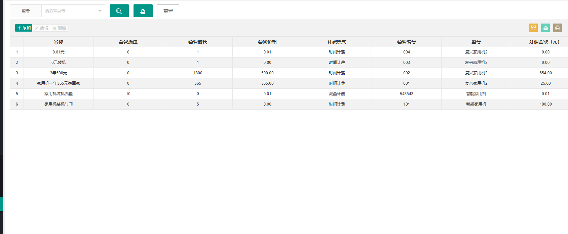Click the green magnifier search button
568x234 pixels.
click(119, 11)
